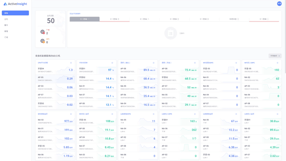Open settings icon on LUN card showing 30.8
Viewport: 286px width, 161px height.
tap(278, 114)
